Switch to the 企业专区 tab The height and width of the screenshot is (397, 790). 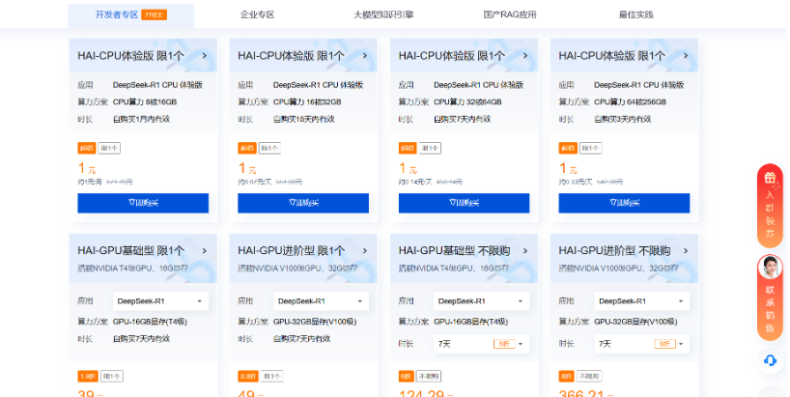[x=258, y=14]
